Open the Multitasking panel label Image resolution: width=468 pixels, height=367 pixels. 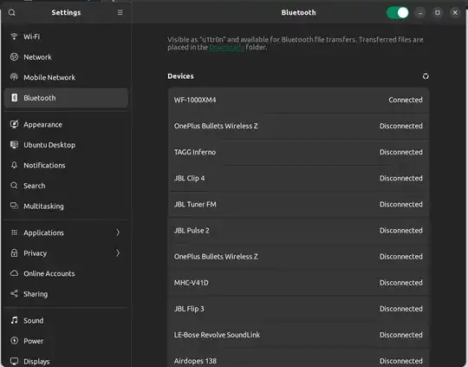[43, 206]
